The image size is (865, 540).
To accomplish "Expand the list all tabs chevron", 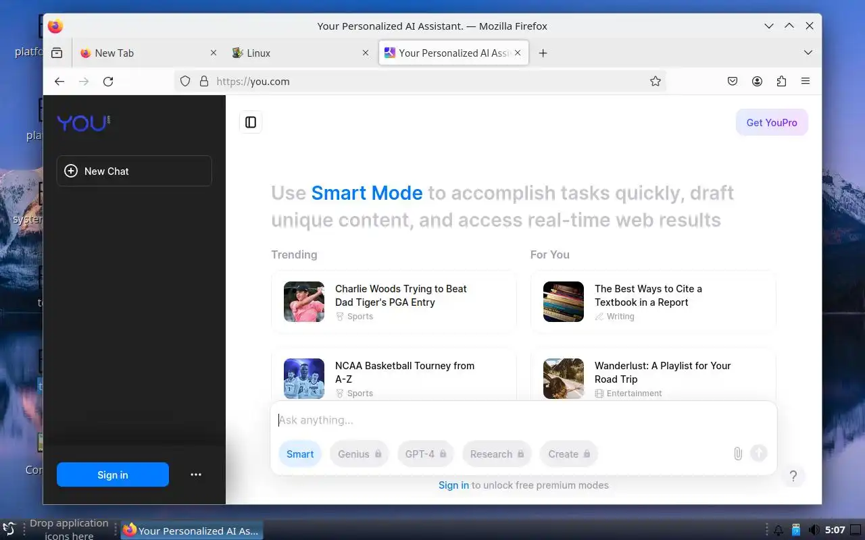I will [808, 53].
